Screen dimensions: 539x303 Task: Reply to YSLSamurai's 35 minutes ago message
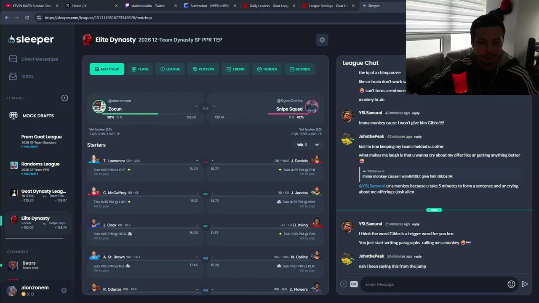coord(416,224)
